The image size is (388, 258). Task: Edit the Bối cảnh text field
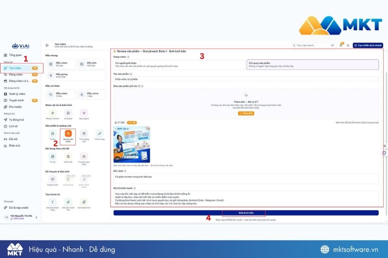coord(246,178)
